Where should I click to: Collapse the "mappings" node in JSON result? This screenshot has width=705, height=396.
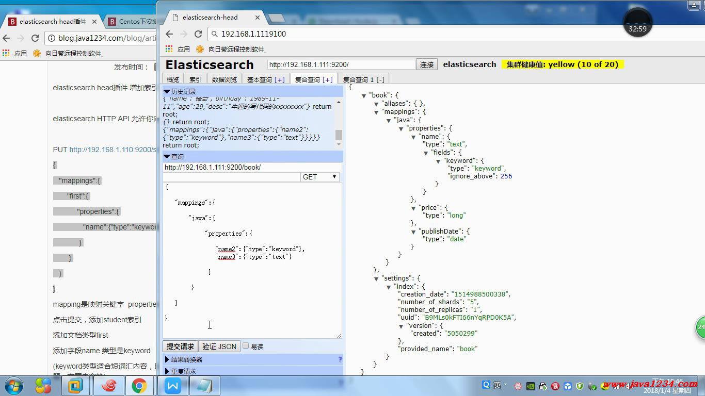tap(376, 112)
